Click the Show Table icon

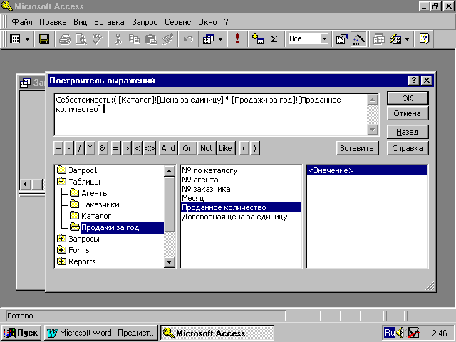coord(258,39)
